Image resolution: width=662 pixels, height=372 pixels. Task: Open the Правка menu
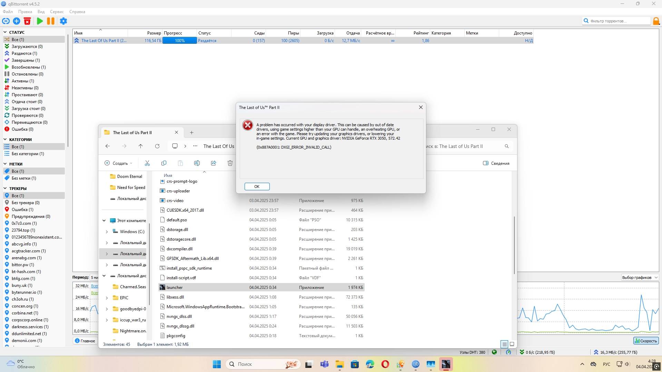point(25,12)
